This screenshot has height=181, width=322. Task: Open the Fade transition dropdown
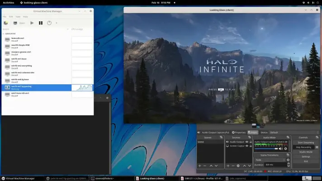tap(270, 160)
